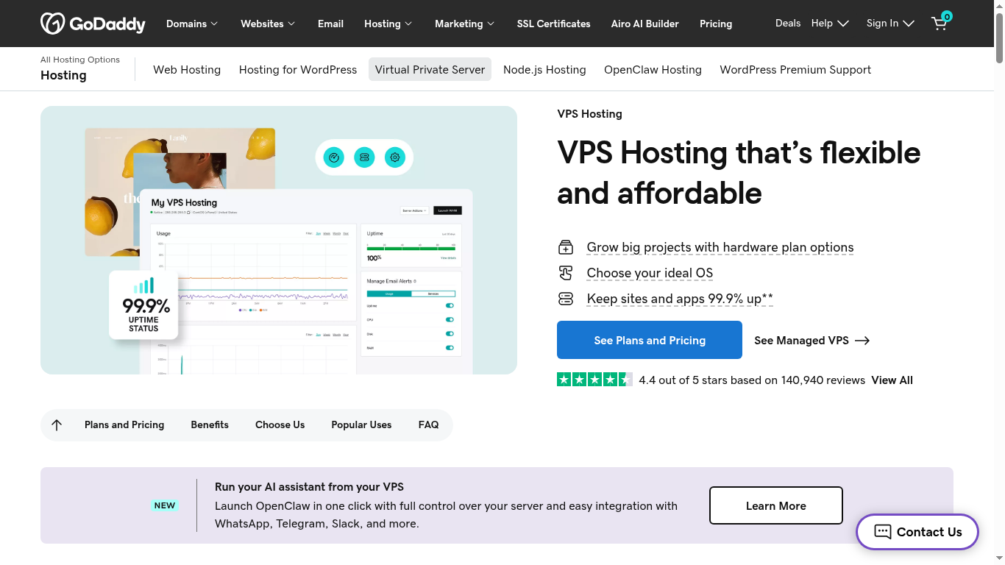Click the gear icon in the hero image
Image resolution: width=1005 pixels, height=565 pixels.
click(395, 157)
